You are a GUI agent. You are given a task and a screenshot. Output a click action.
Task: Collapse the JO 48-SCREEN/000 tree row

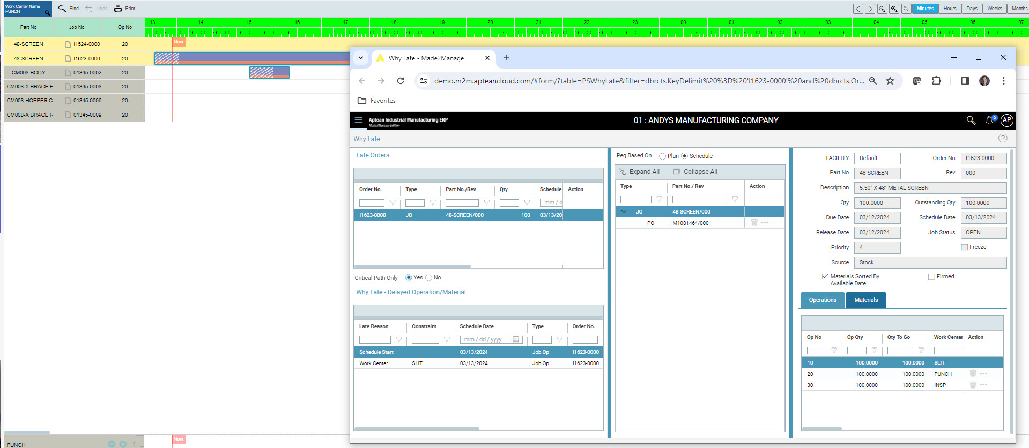(624, 212)
